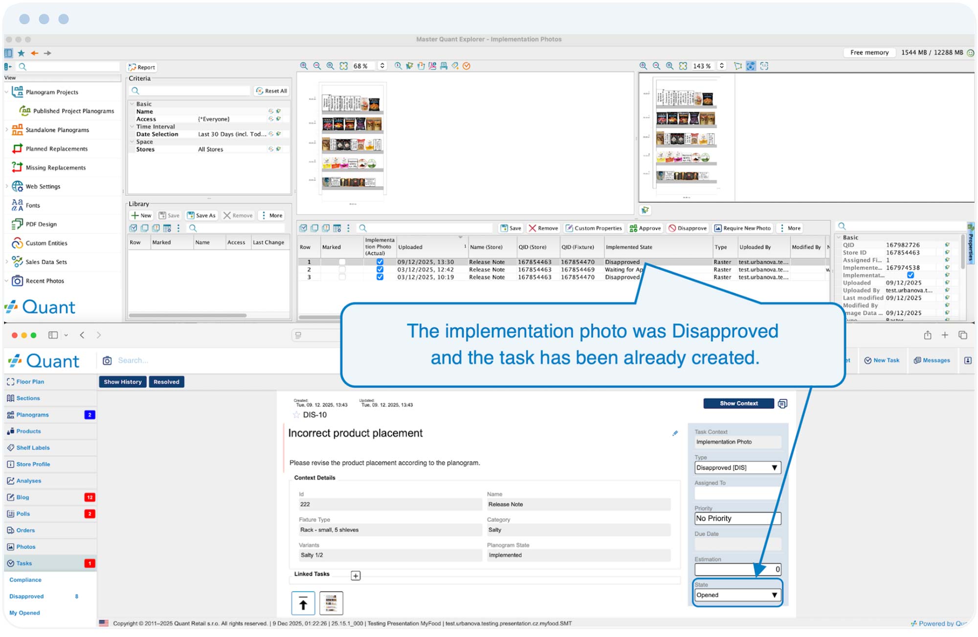This screenshot has width=978, height=637.
Task: Collapse the Basic group in Properties panel
Action: pyautogui.click(x=839, y=237)
